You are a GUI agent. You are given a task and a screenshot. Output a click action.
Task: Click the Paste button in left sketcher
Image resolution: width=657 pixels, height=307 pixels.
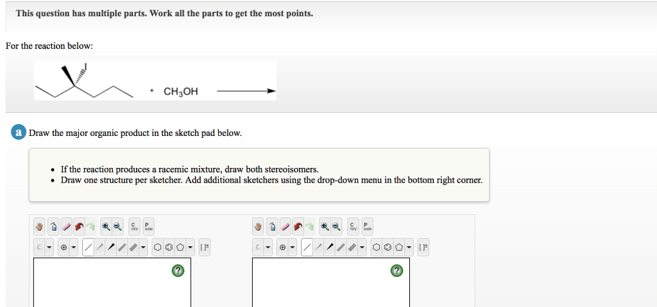(x=148, y=227)
